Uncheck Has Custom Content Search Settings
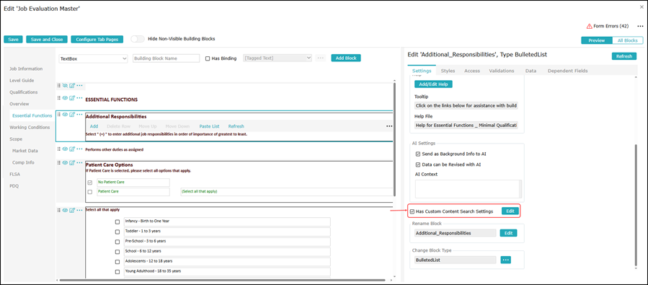This screenshot has height=285, width=648. 412,211
